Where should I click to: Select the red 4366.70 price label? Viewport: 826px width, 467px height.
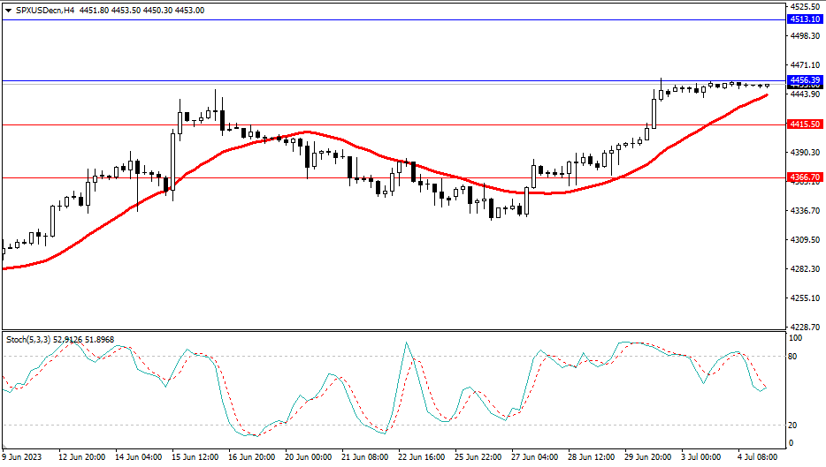pyautogui.click(x=805, y=177)
